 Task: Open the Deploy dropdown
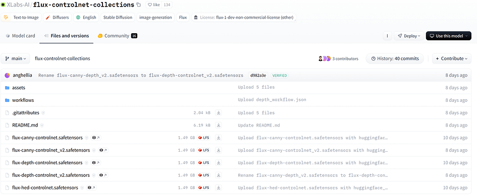click(x=409, y=36)
